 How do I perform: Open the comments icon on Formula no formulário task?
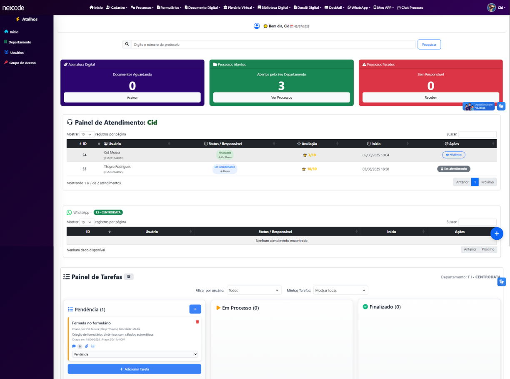(74, 346)
